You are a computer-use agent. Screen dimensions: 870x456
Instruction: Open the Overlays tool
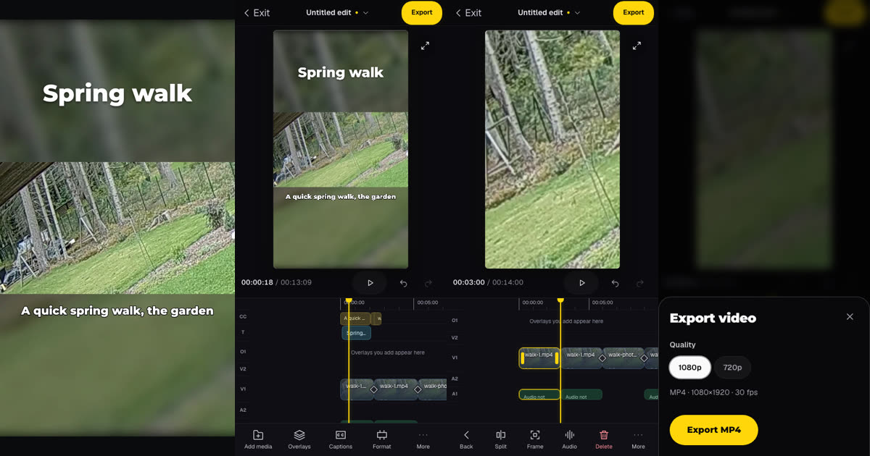tap(299, 439)
